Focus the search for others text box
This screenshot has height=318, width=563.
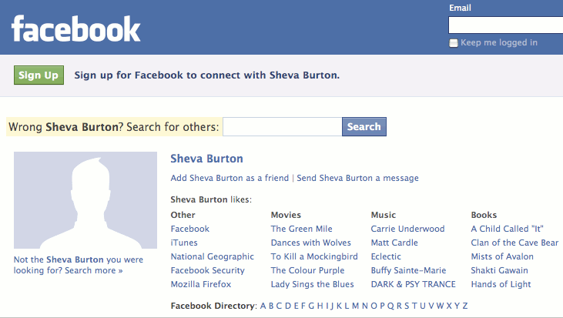(282, 127)
